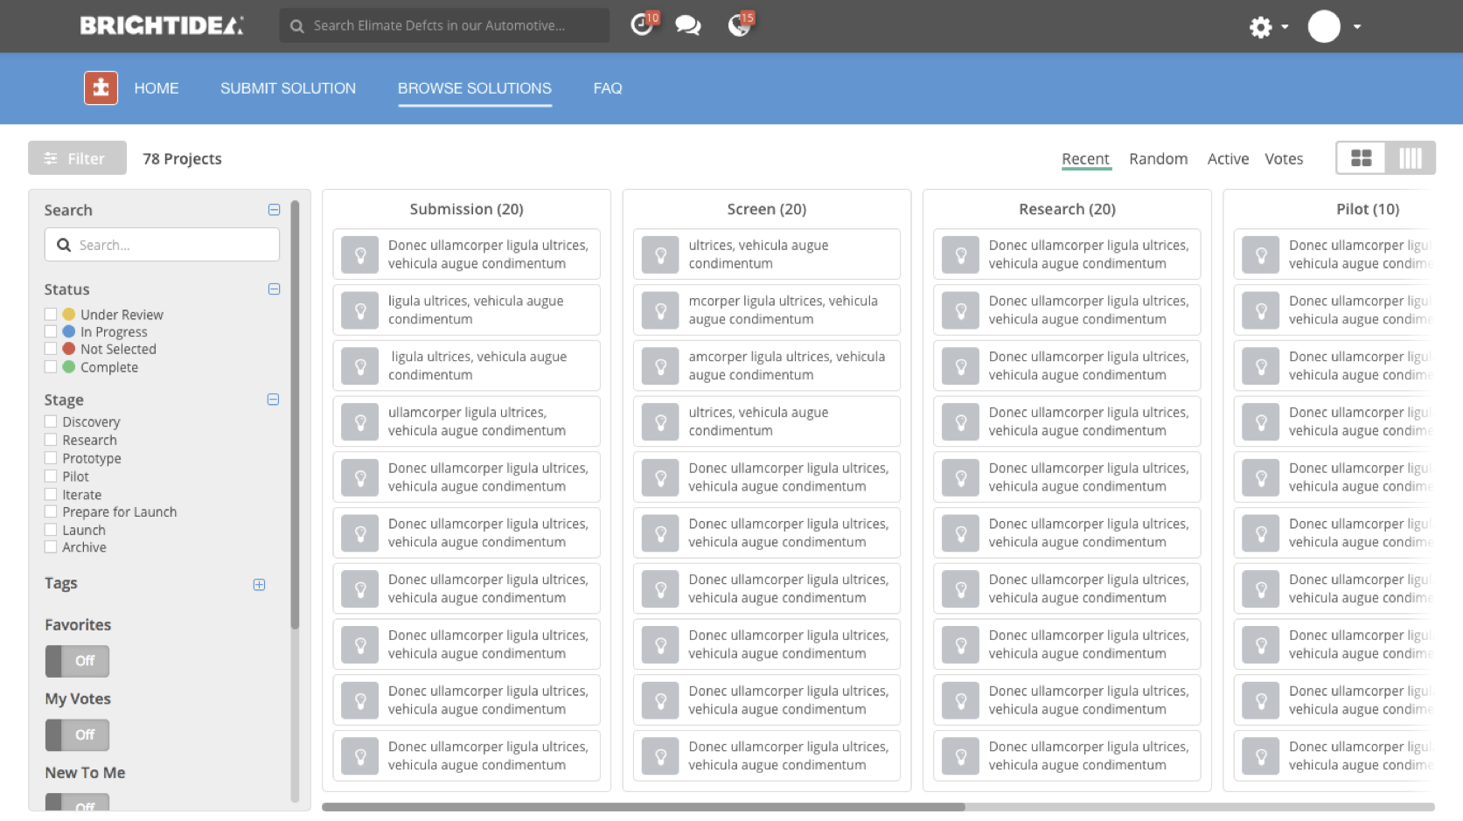Collapse the Status filter section
Image resolution: width=1463 pixels, height=821 pixels.
tap(274, 289)
